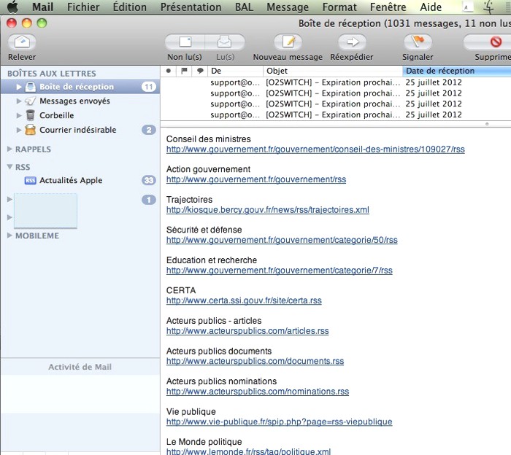Mark message as Non lu(s)

[185, 42]
